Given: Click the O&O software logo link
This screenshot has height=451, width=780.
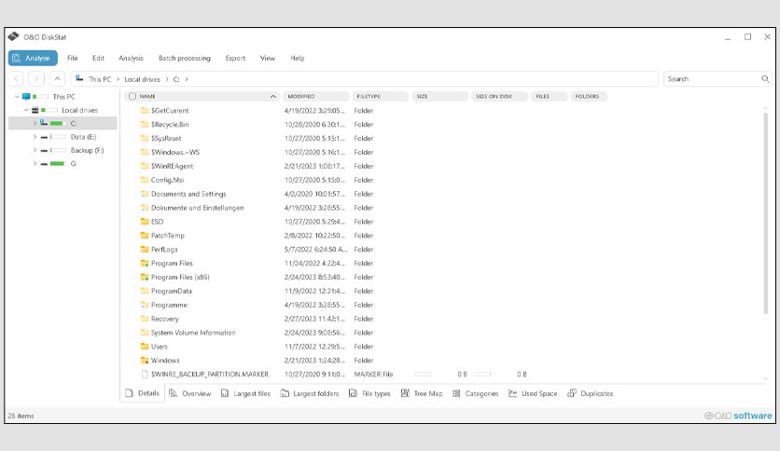Looking at the screenshot, I should [x=738, y=416].
